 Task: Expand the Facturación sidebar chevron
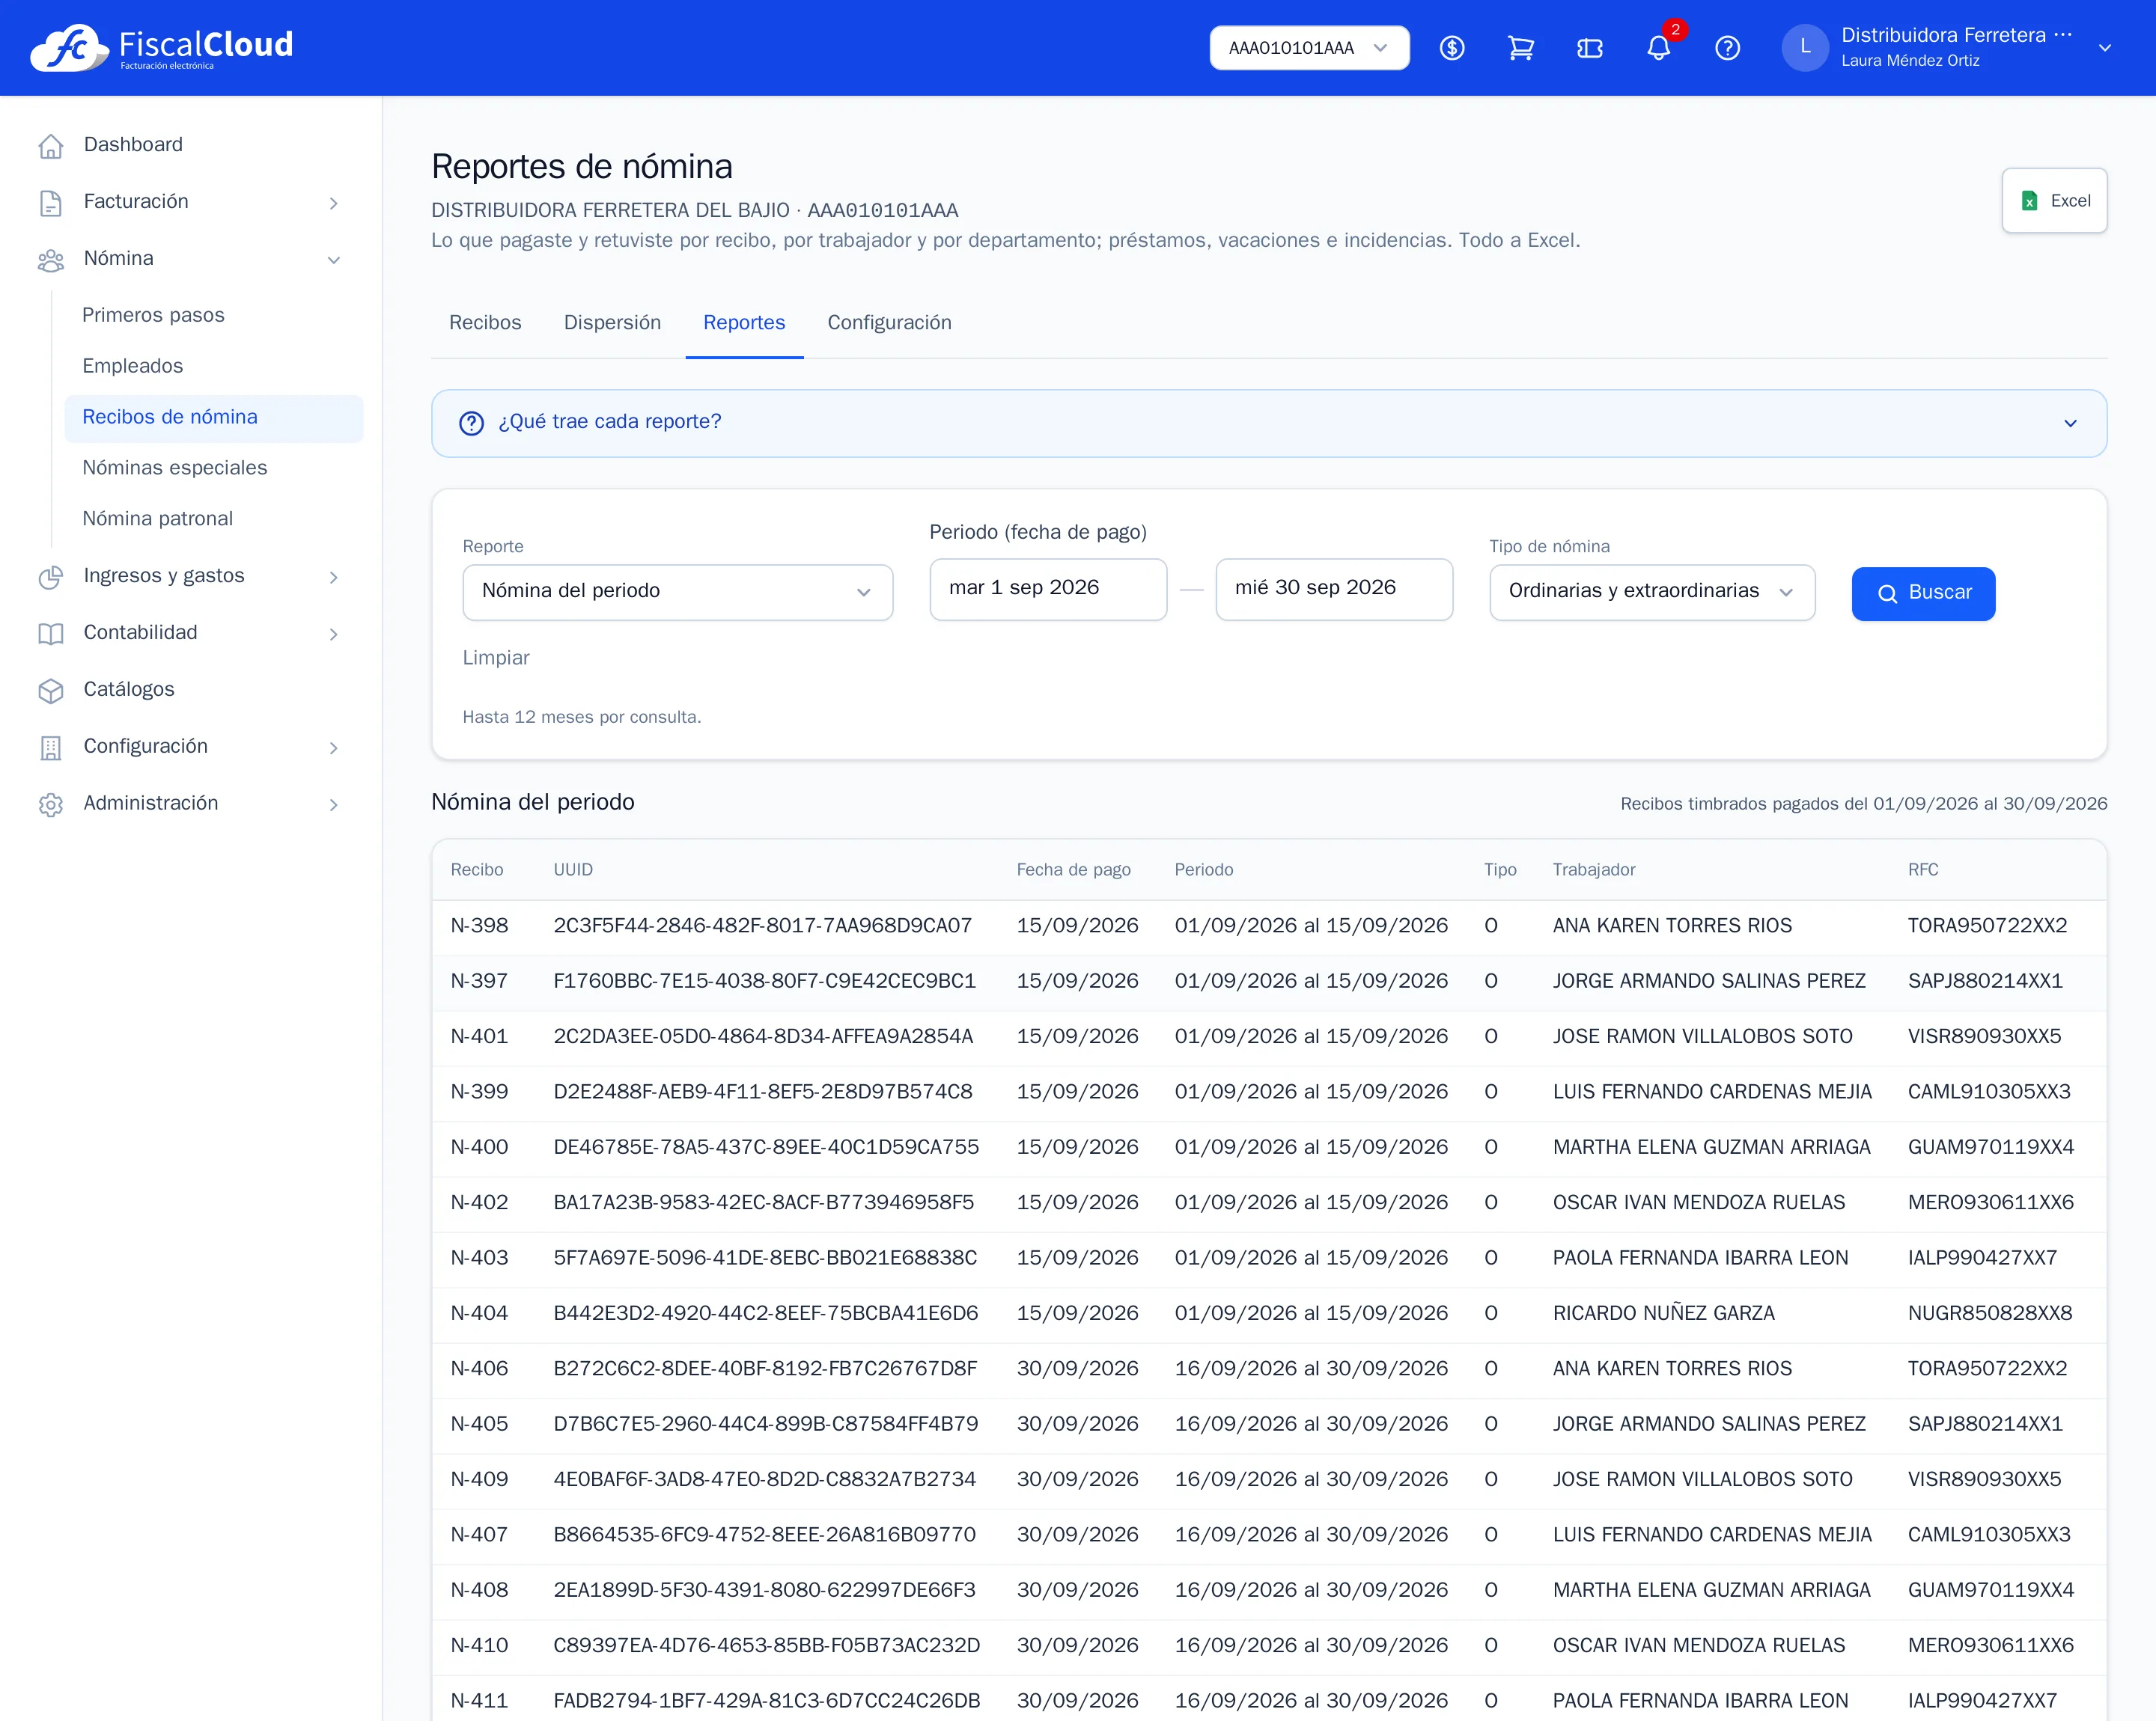pos(333,203)
